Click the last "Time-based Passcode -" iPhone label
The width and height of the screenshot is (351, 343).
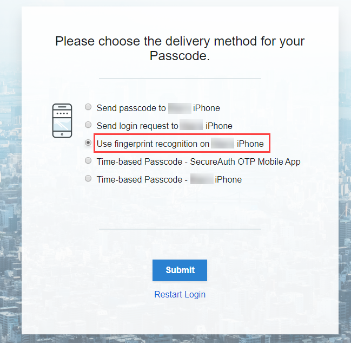143,179
